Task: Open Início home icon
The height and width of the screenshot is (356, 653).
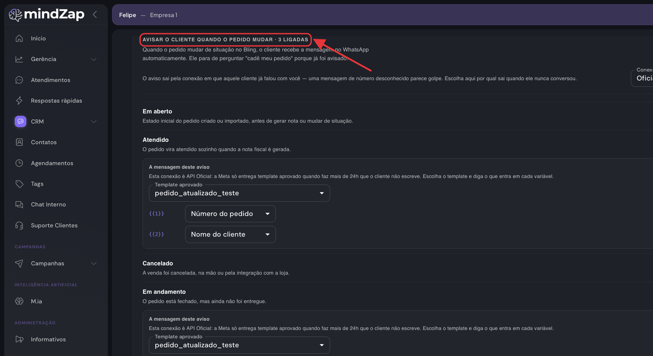Action: pyautogui.click(x=19, y=38)
